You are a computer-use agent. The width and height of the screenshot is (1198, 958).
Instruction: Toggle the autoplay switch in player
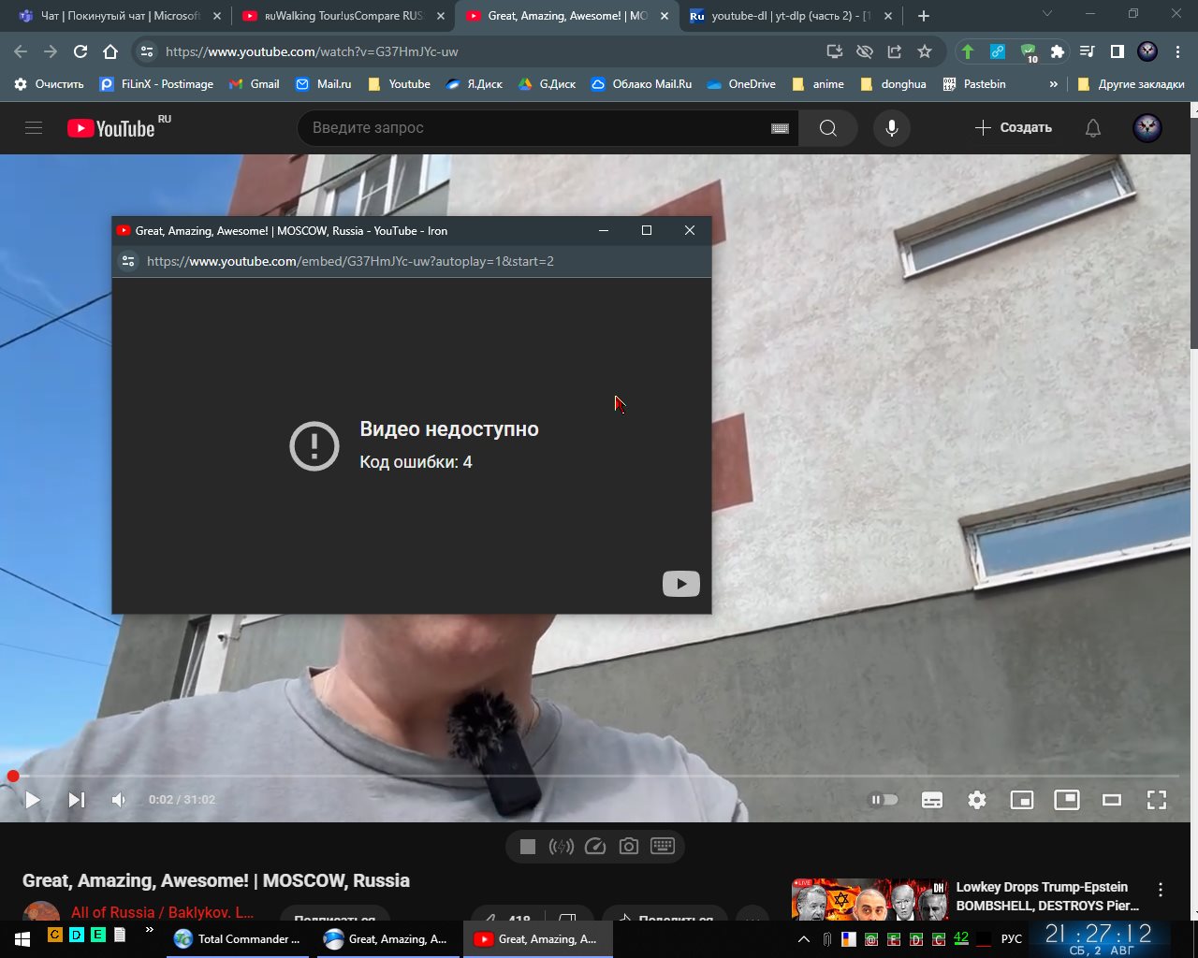click(x=884, y=800)
